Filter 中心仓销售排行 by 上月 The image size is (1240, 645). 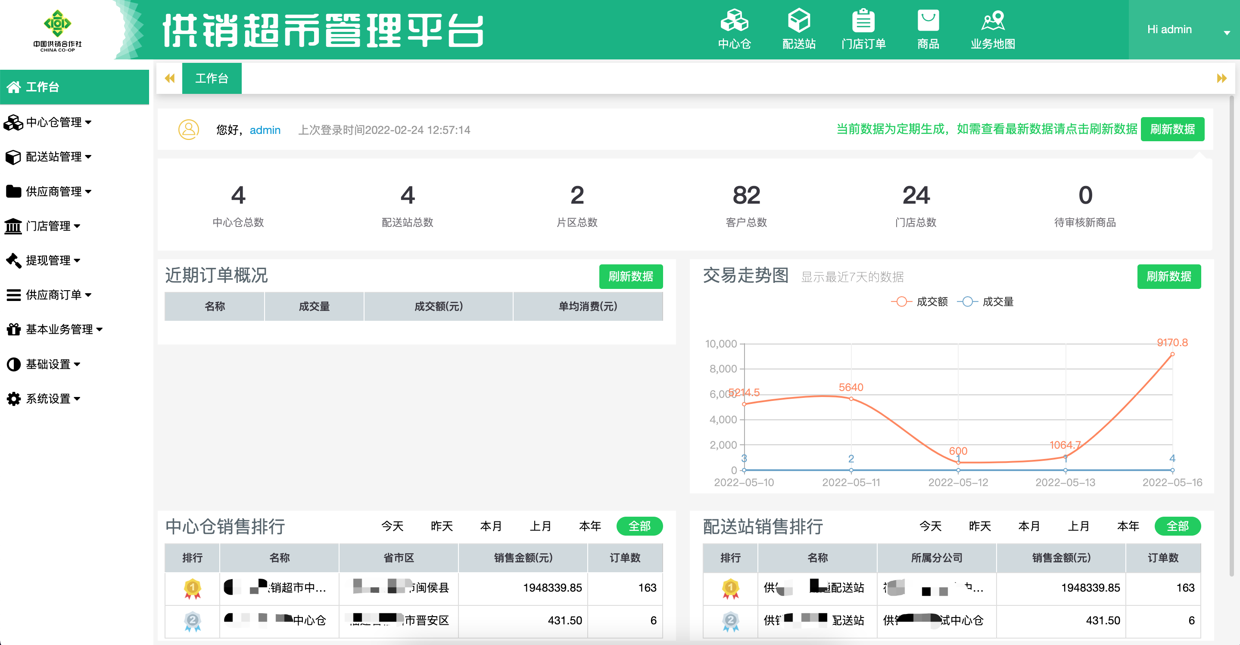541,526
